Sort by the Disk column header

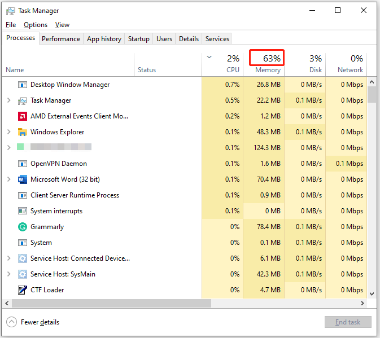click(x=305, y=64)
